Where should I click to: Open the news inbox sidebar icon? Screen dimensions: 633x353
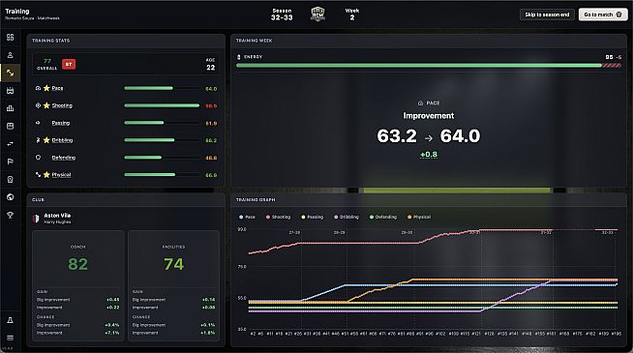(10, 126)
